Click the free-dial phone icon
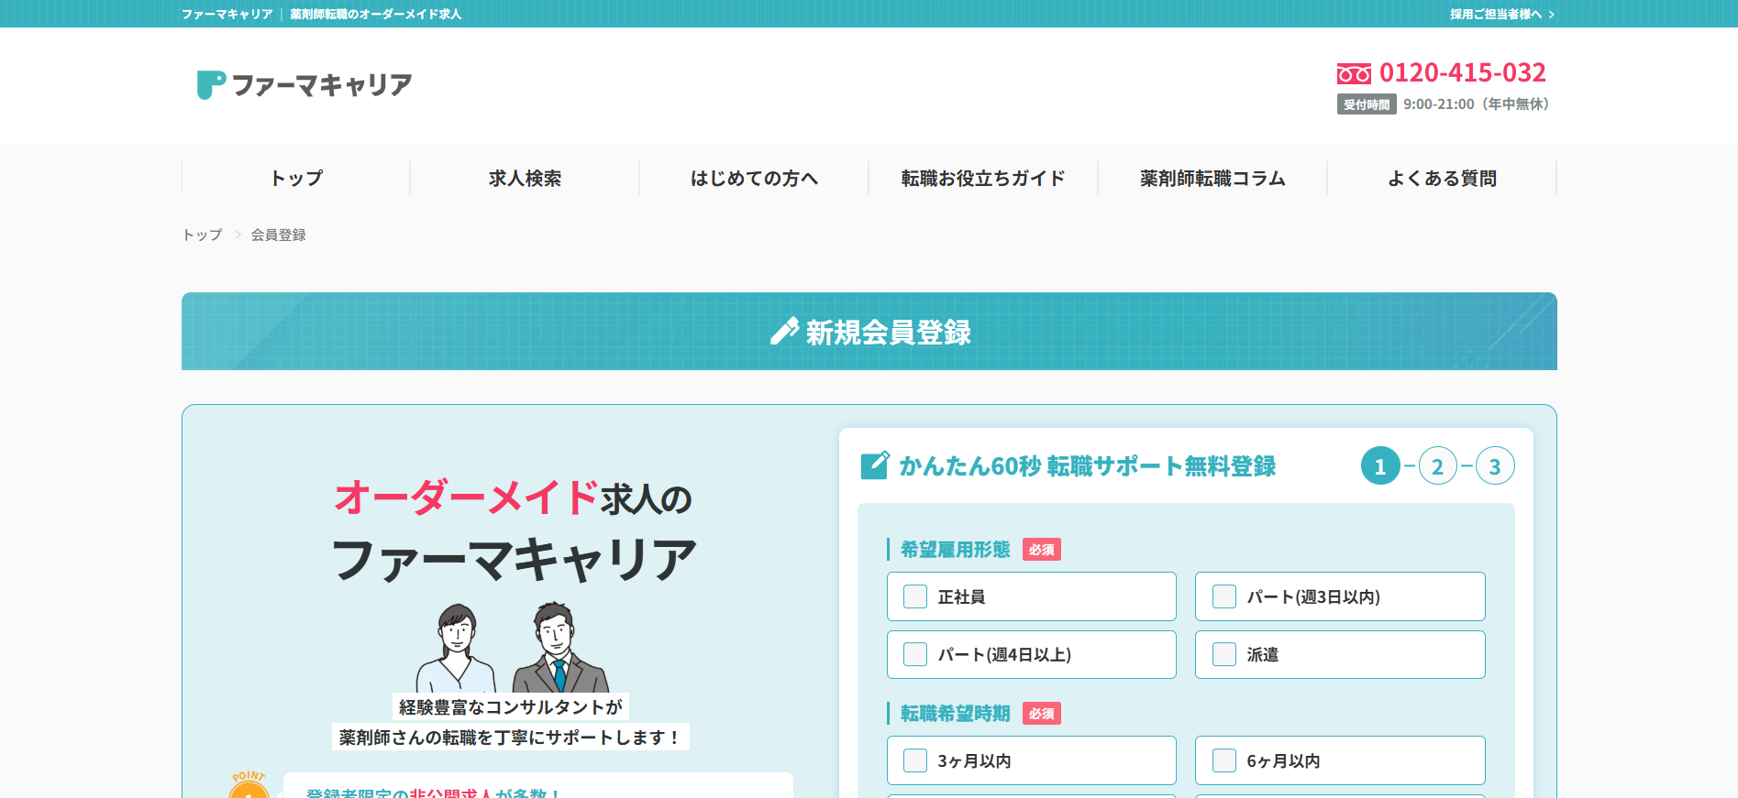 click(1354, 73)
